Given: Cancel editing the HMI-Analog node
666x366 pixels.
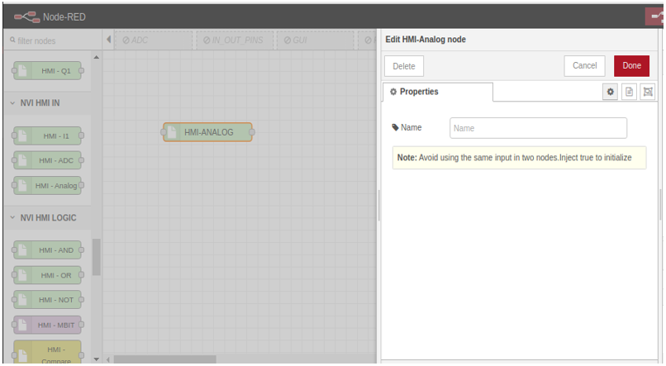Looking at the screenshot, I should click(x=585, y=66).
